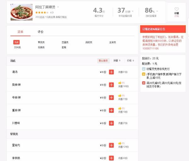
Task: Expand the 86% on-time rate dropdown
Action: (x=157, y=11)
